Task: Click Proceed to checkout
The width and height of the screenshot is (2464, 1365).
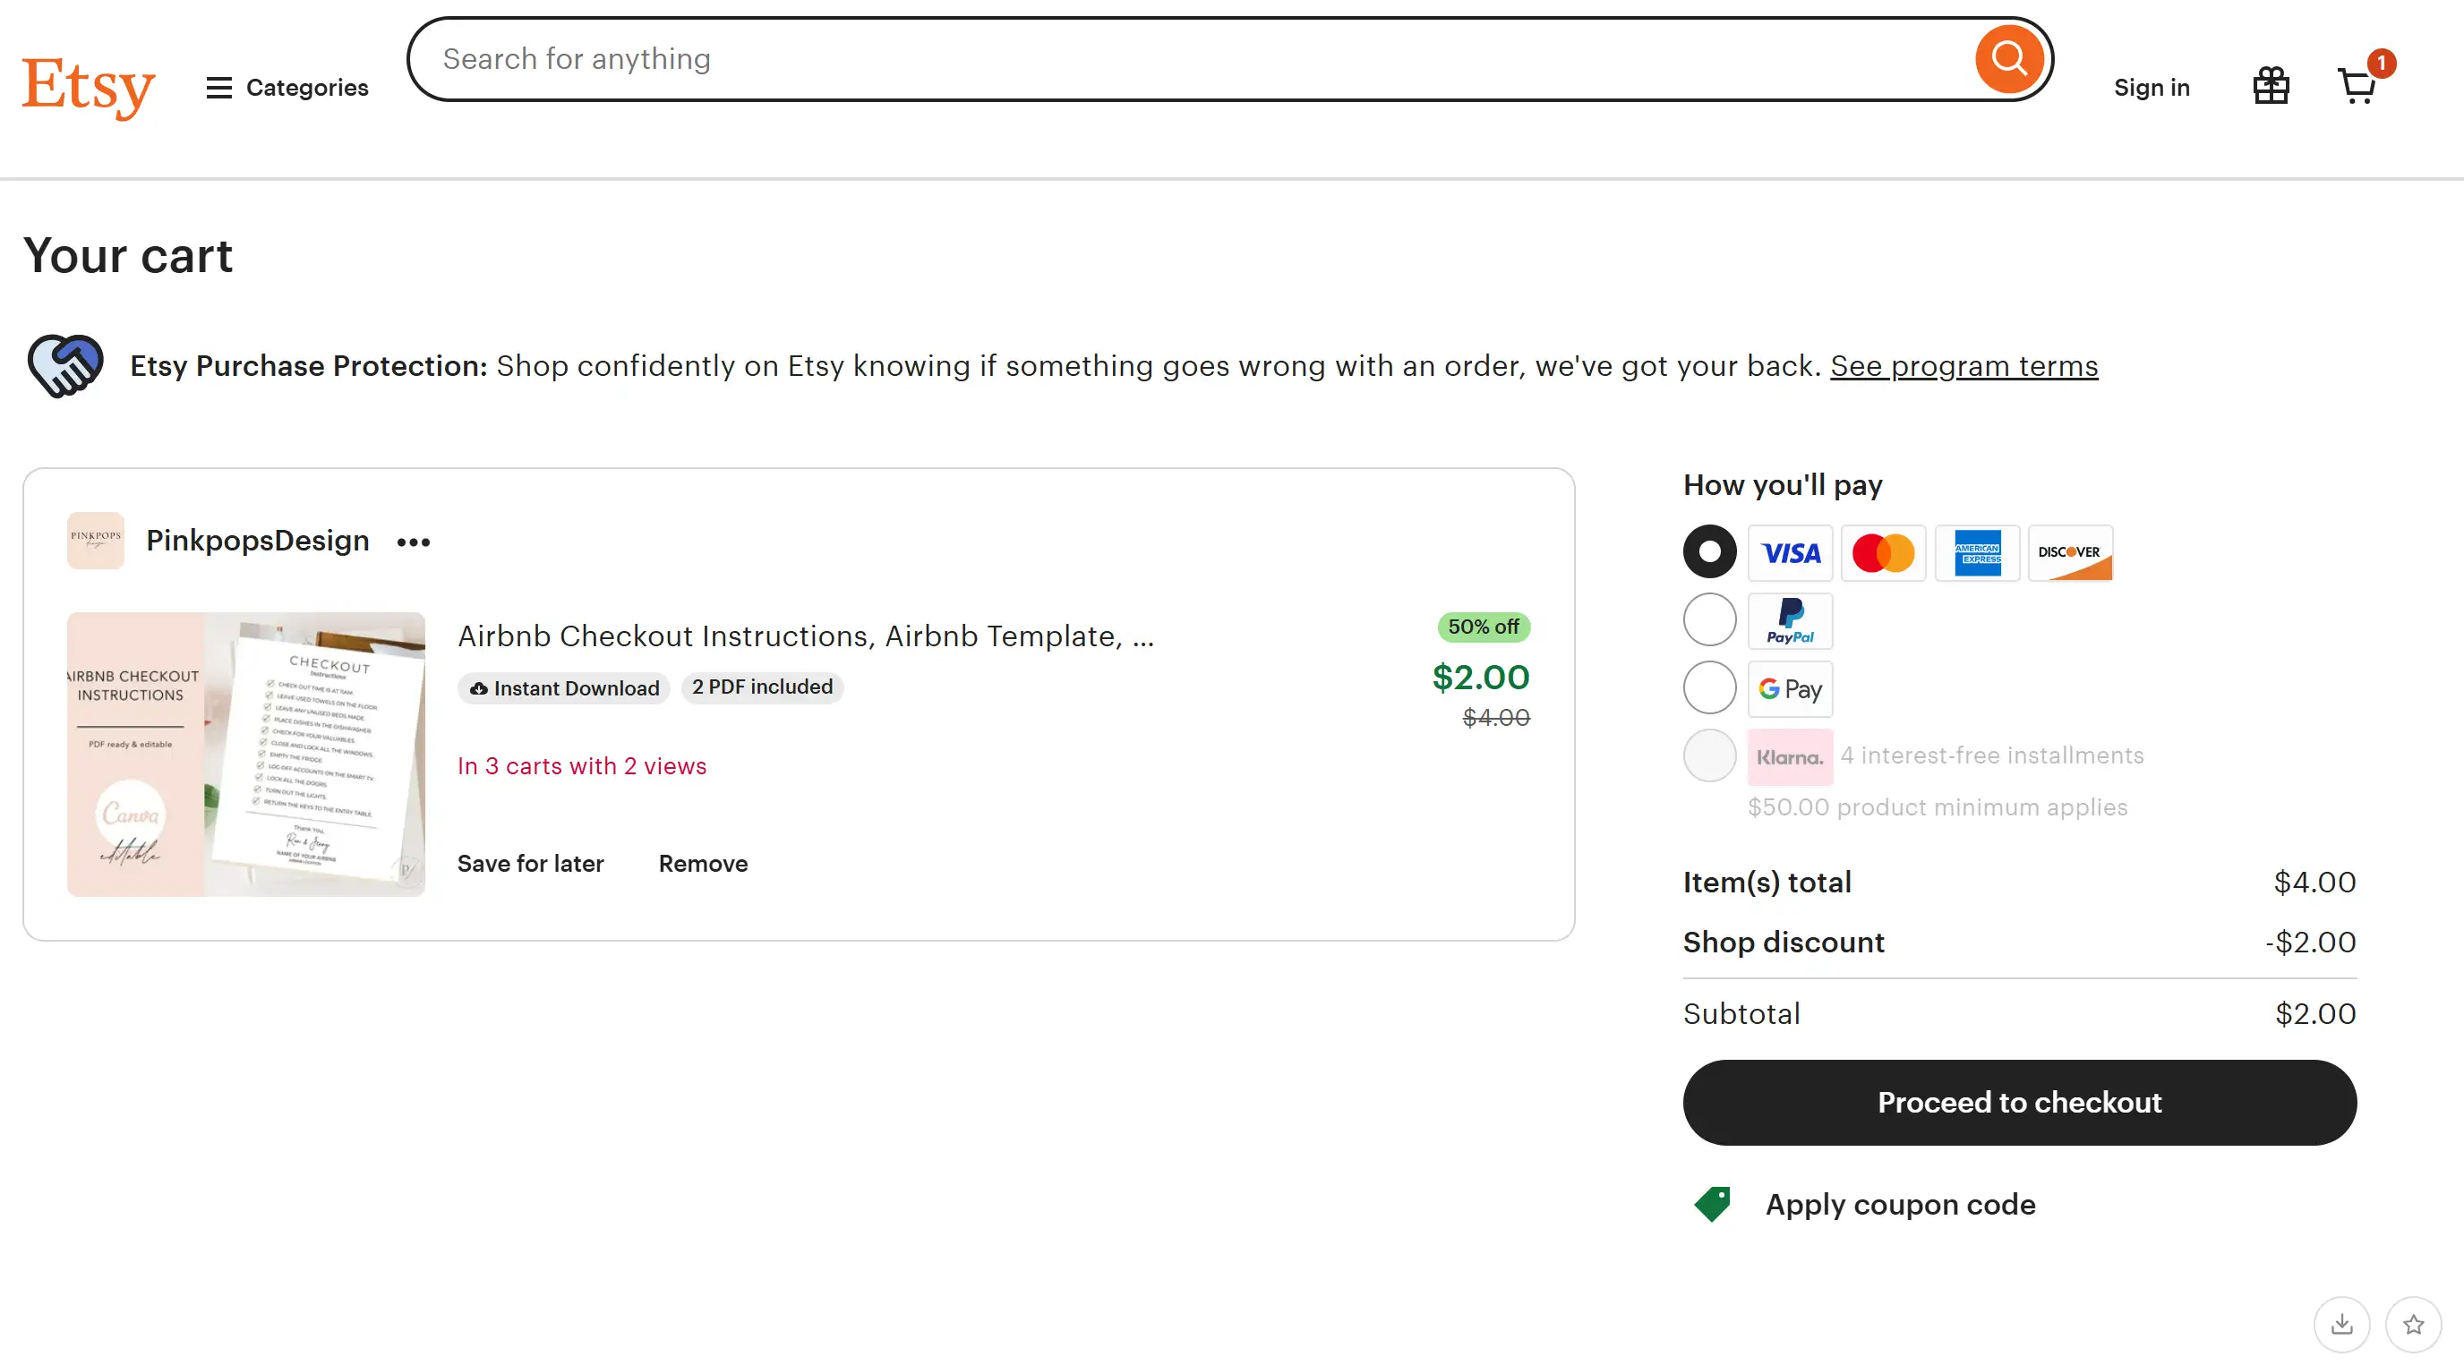Action: coord(2019,1103)
